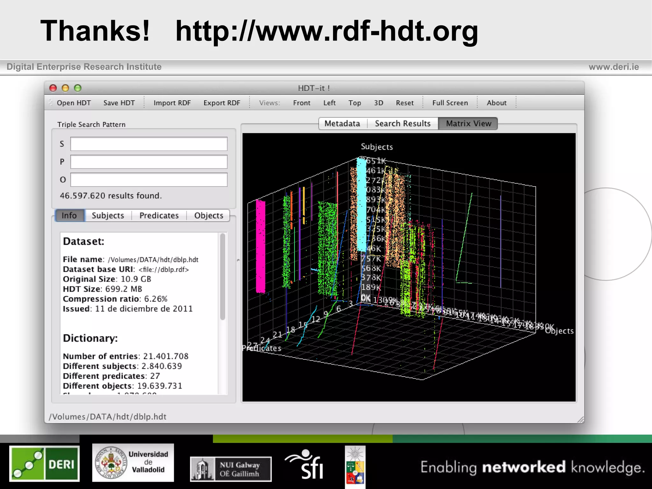Click the Subjects axis label in matrix
Image resolution: width=652 pixels, height=489 pixels.
pyautogui.click(x=377, y=147)
